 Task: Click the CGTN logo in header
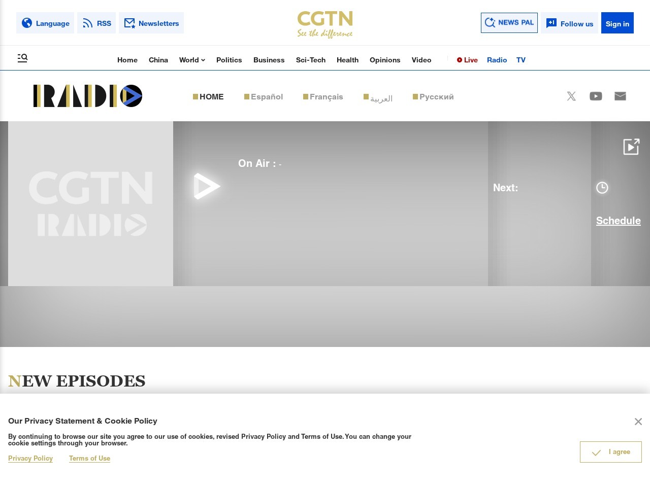point(325,24)
